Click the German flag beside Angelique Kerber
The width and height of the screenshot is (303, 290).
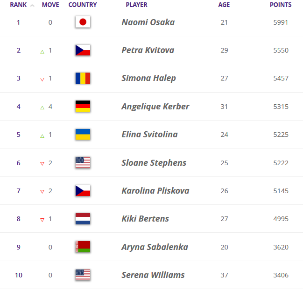coord(83,106)
